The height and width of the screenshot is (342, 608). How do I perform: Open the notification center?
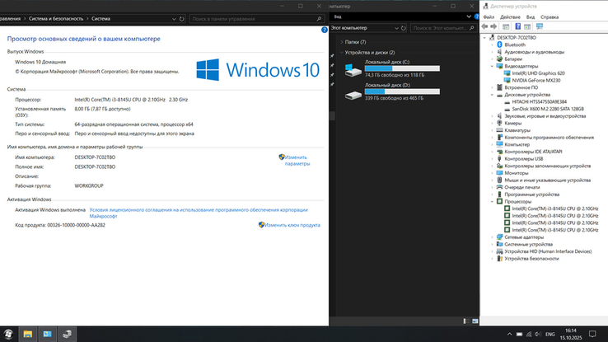[592, 334]
